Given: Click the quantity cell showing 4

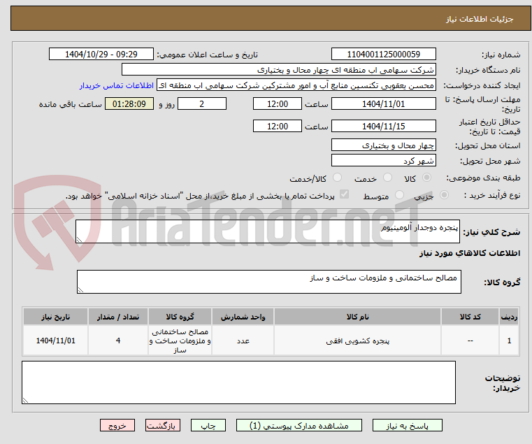Looking at the screenshot, I should click(x=118, y=341).
